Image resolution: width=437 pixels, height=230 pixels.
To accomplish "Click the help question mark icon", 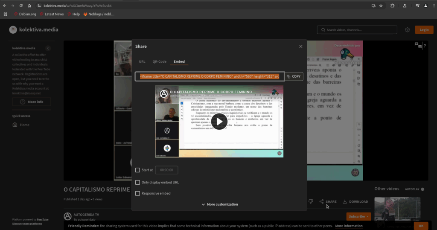I will pos(425,46).
